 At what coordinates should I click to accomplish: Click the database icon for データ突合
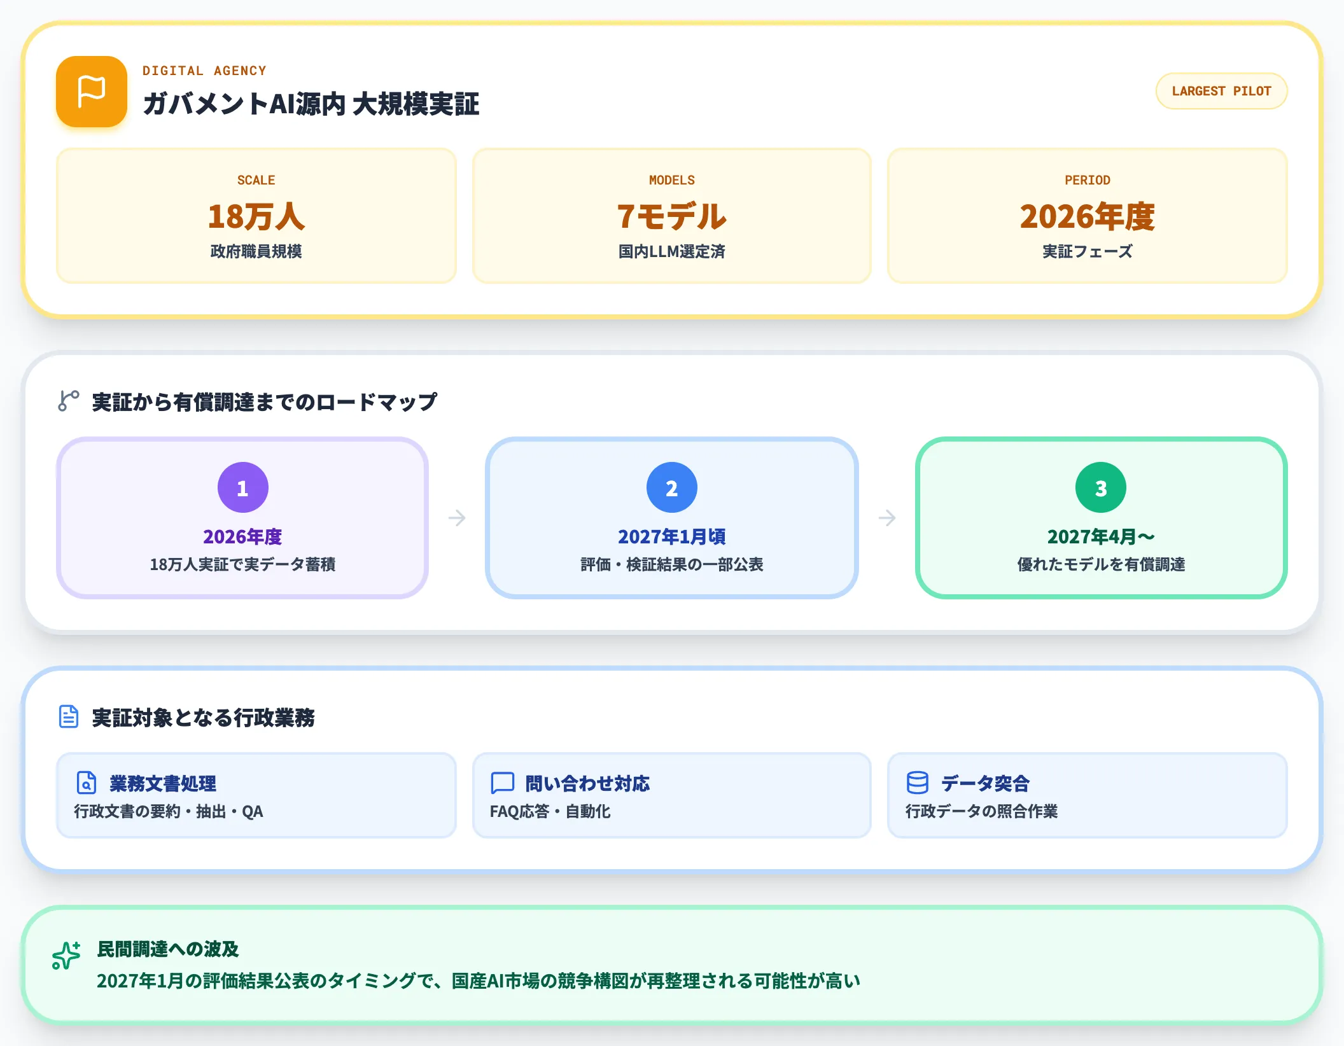[918, 783]
